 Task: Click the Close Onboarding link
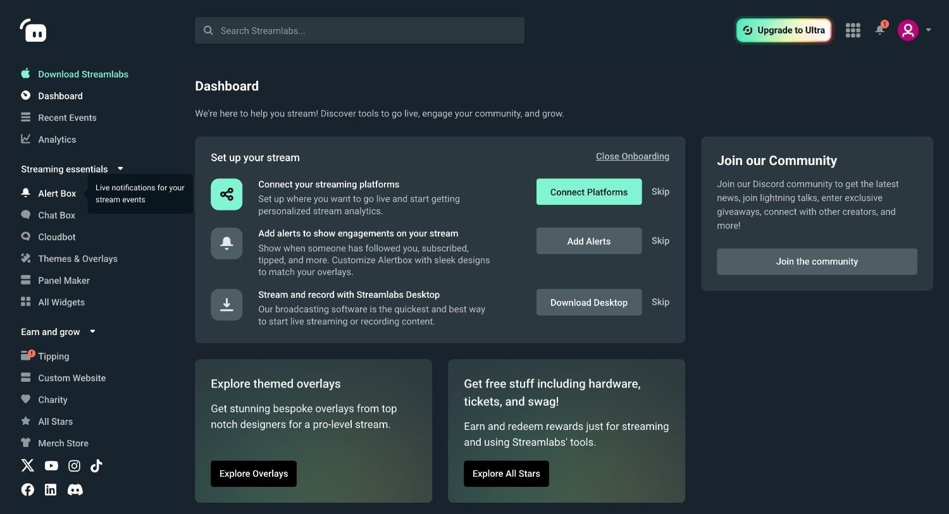pos(632,157)
